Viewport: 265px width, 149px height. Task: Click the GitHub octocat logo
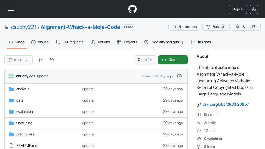pyautogui.click(x=132, y=9)
